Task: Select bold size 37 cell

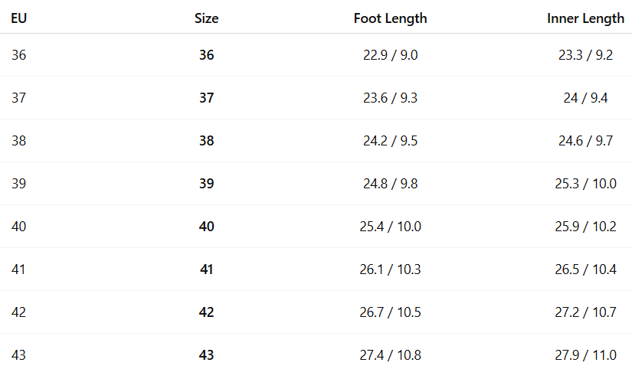Action: coord(206,98)
